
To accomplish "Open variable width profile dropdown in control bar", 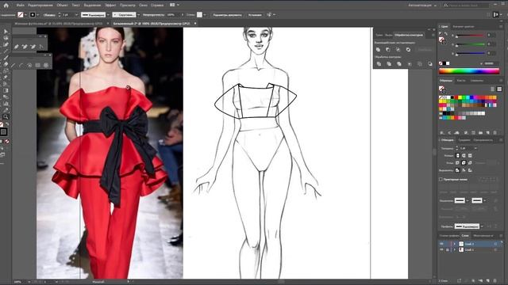I will pyautogui.click(x=108, y=15).
